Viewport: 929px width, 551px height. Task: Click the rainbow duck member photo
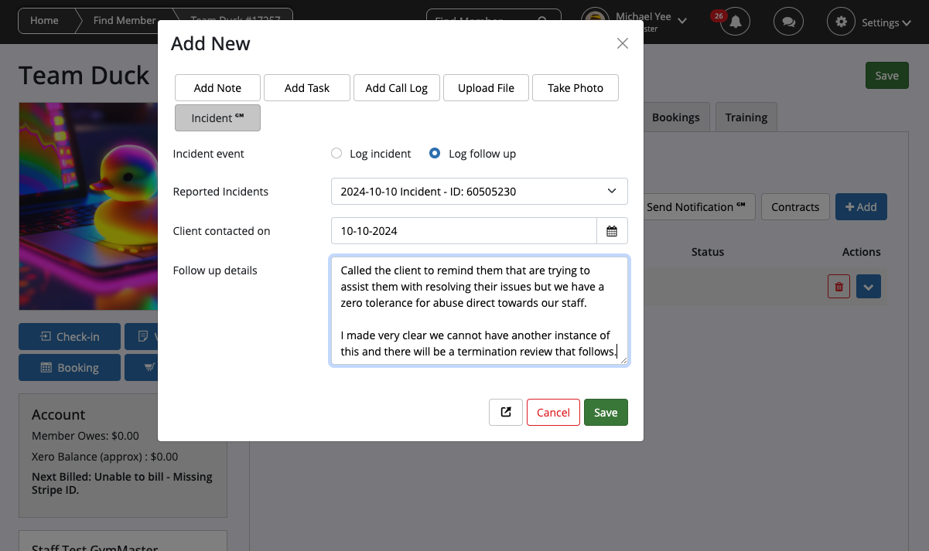tap(88, 206)
